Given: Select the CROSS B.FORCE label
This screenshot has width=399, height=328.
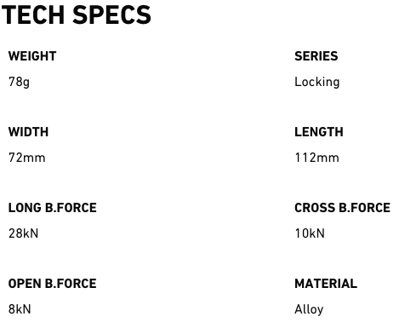Looking at the screenshot, I should pos(343,208).
